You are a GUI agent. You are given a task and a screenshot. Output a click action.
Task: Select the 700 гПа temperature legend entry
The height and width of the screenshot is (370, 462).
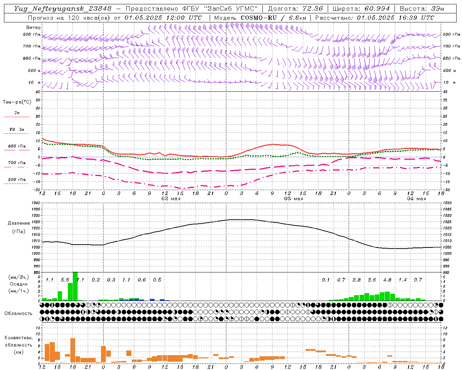click(17, 163)
